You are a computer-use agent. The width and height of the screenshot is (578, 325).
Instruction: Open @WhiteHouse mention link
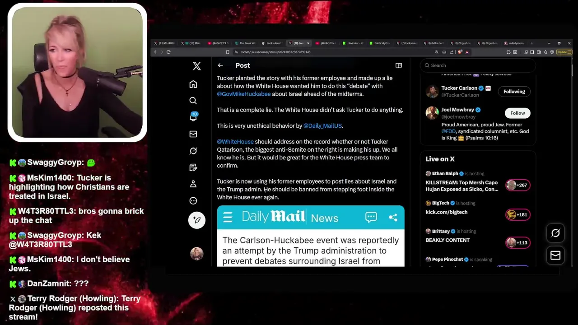pos(235,142)
